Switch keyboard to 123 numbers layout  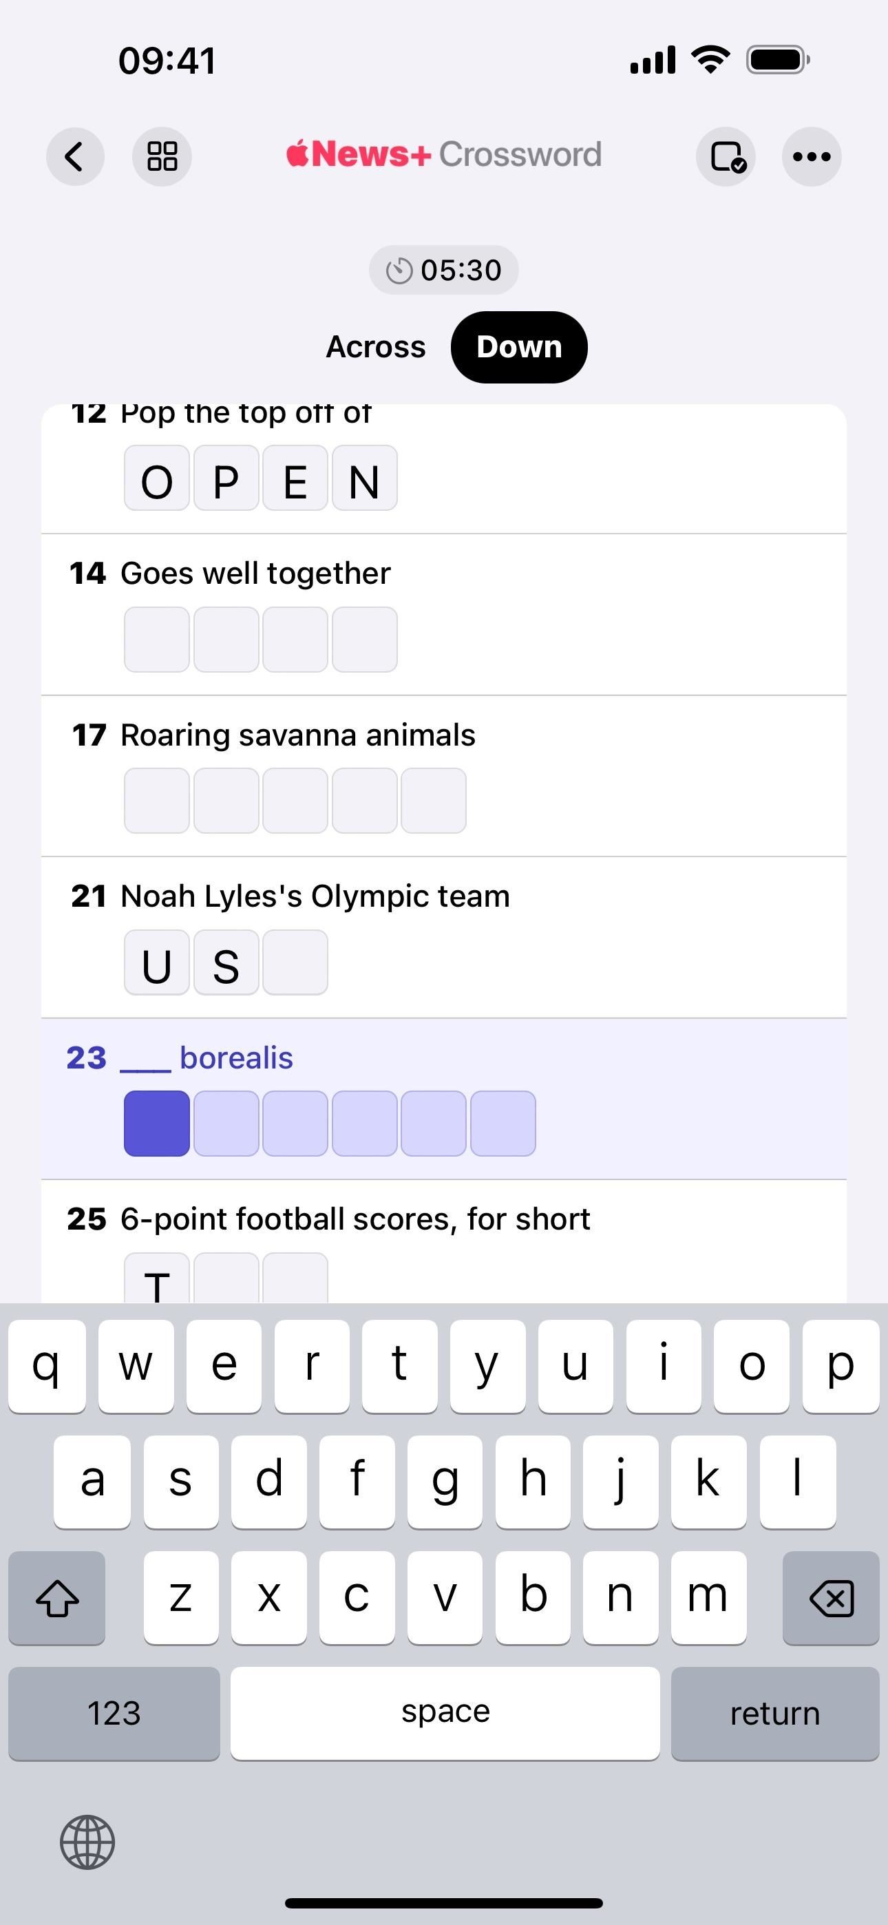click(x=114, y=1713)
